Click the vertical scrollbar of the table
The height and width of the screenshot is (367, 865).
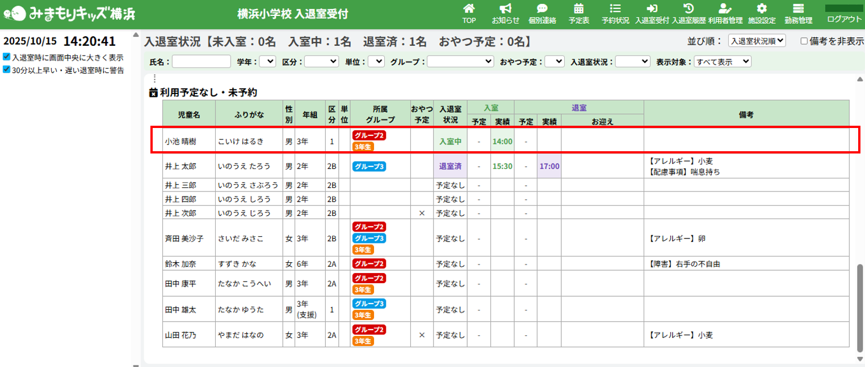tap(860, 306)
